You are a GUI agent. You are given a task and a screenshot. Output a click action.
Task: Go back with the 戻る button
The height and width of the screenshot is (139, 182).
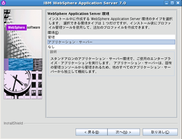[x=91, y=132]
